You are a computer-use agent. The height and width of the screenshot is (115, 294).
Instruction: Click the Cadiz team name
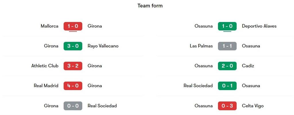248,66
